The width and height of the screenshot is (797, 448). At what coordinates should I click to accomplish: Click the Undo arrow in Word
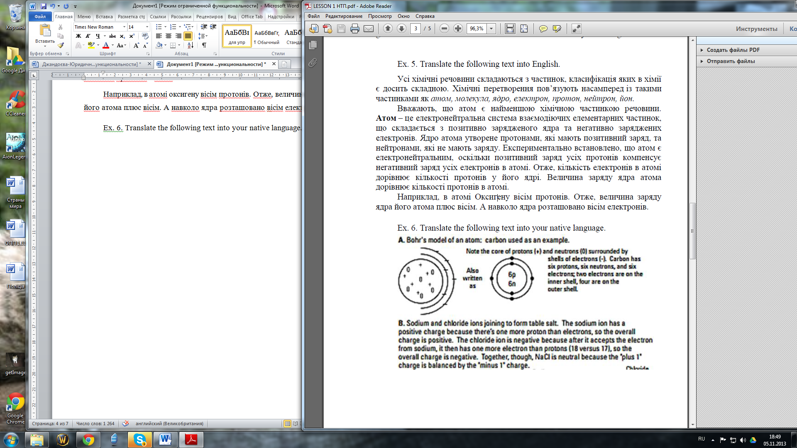click(52, 6)
